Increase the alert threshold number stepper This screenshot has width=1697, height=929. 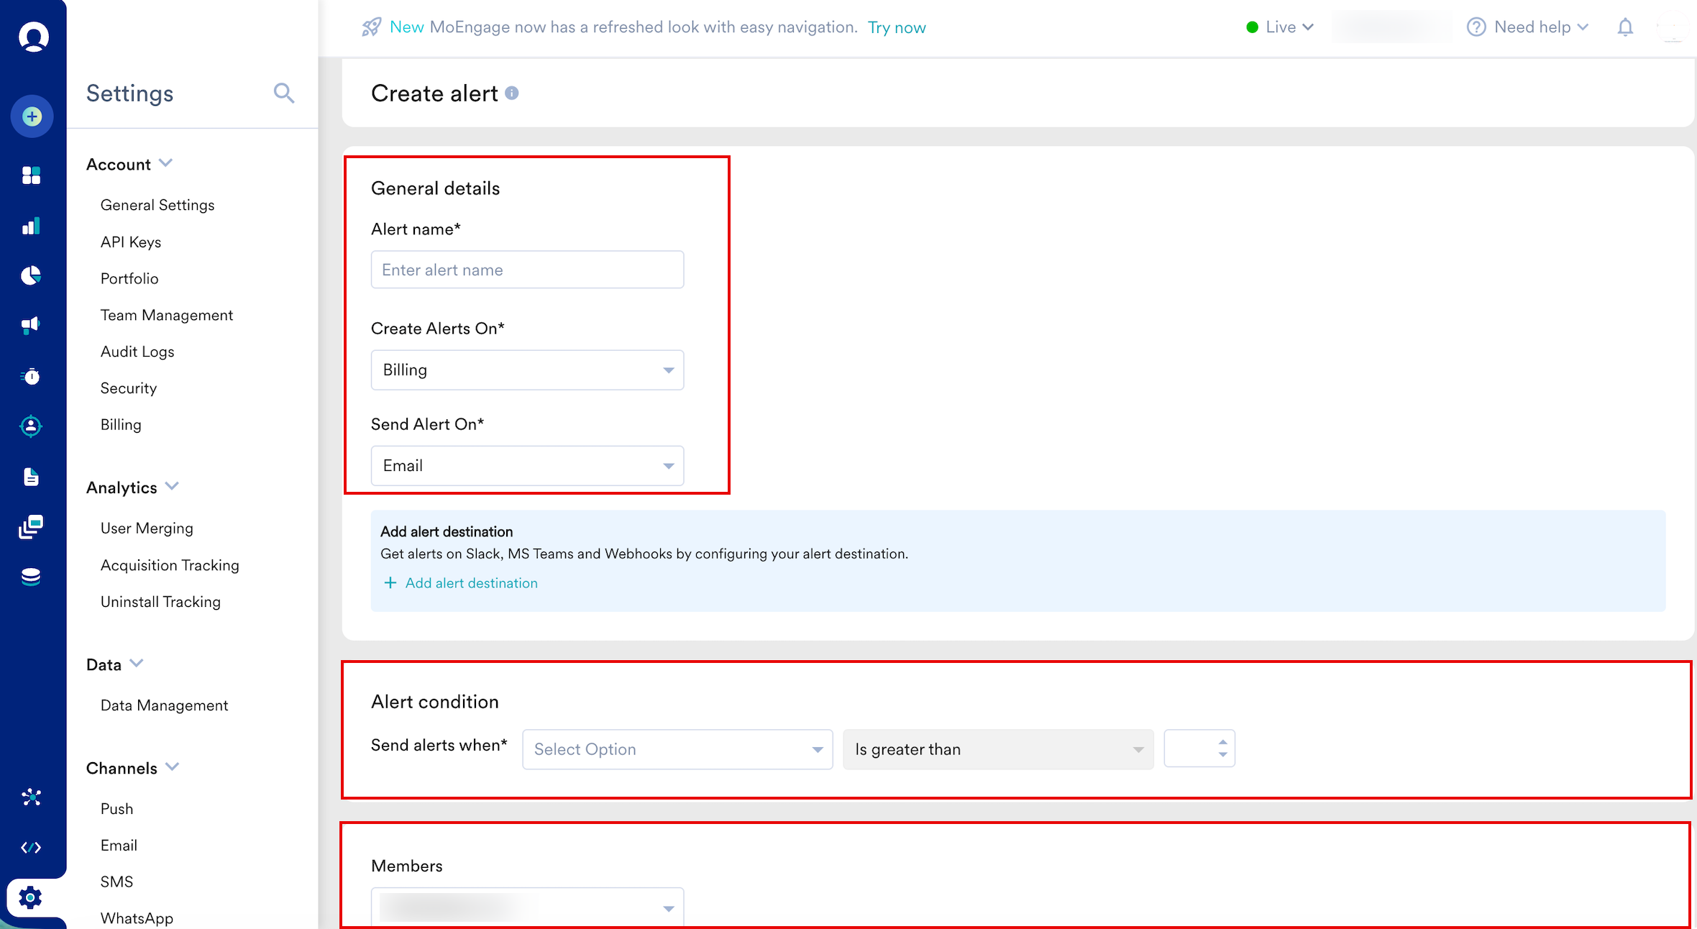(x=1222, y=742)
